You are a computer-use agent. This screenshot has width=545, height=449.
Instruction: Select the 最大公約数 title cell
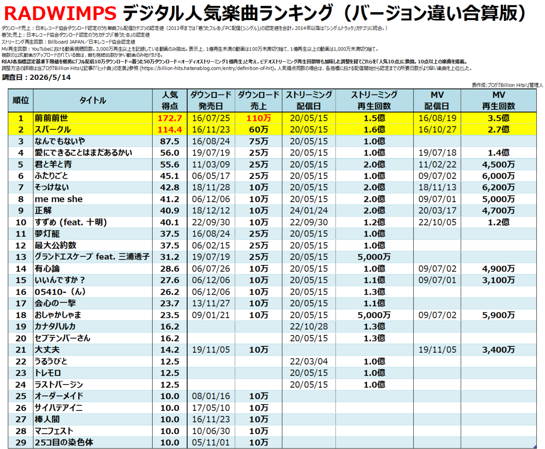[94, 245]
